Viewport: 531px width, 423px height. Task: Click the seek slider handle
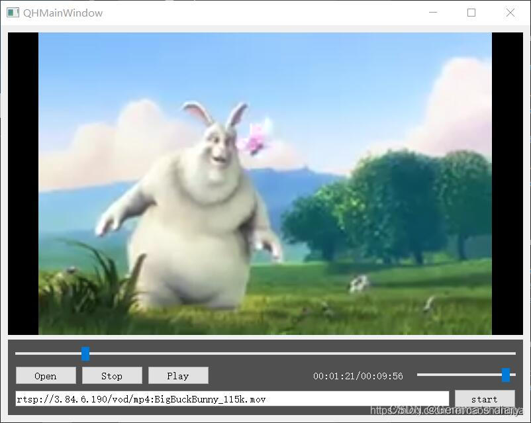click(x=85, y=355)
